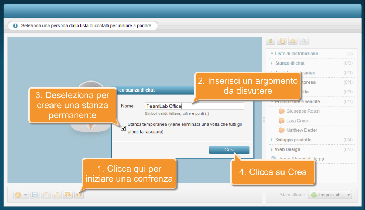Click the Web Design (0/2) count

(x=348, y=149)
